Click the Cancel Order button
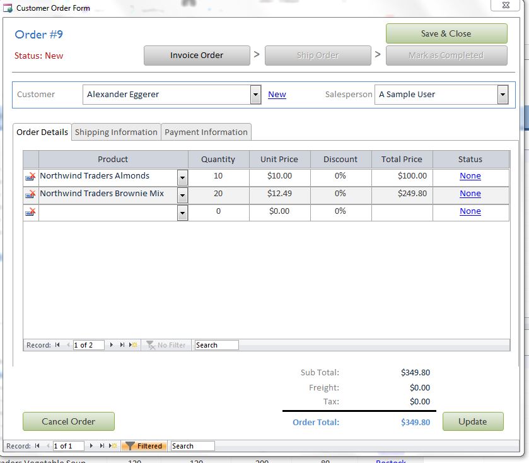This screenshot has width=529, height=463. click(x=69, y=421)
